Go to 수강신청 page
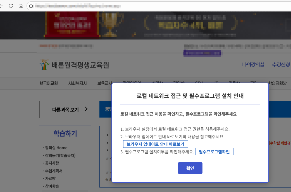Screen dimensions: 291x192 point(281,65)
